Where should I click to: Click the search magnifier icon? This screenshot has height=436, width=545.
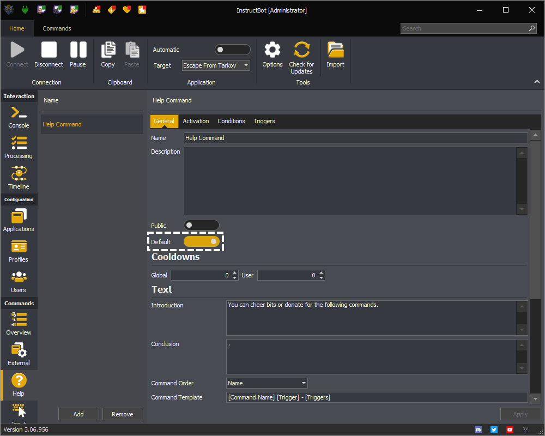(532, 28)
